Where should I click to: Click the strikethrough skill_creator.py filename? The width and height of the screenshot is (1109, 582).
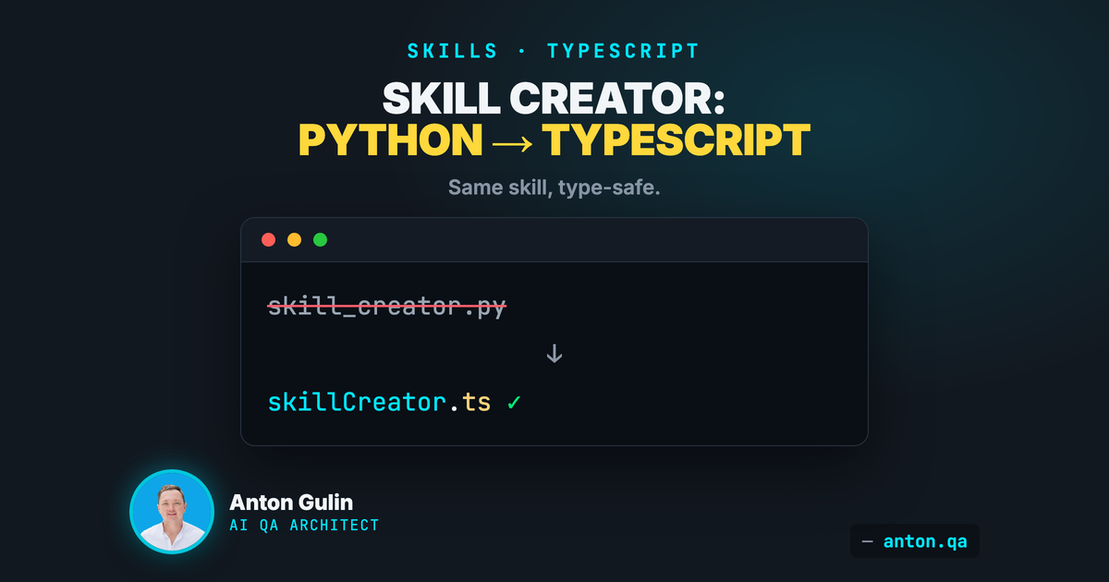tap(387, 307)
